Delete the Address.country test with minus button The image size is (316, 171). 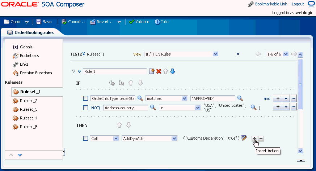tap(294, 107)
